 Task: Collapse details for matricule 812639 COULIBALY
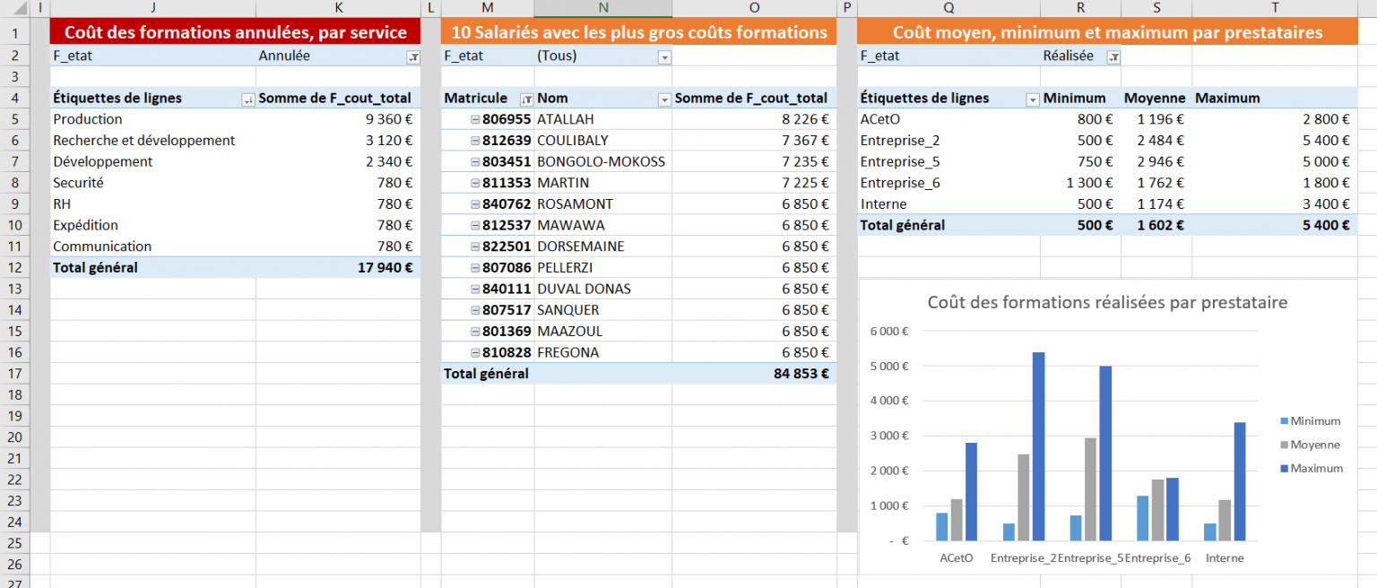(473, 140)
